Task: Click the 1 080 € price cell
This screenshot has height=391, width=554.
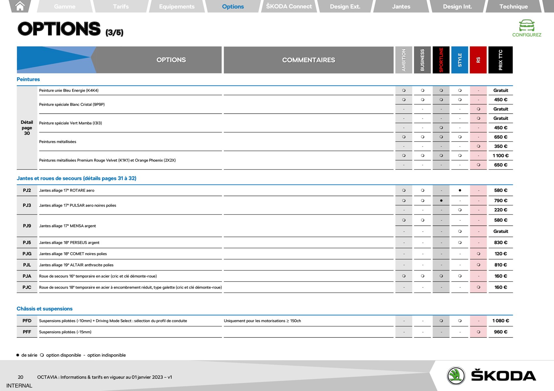Action: 500,321
